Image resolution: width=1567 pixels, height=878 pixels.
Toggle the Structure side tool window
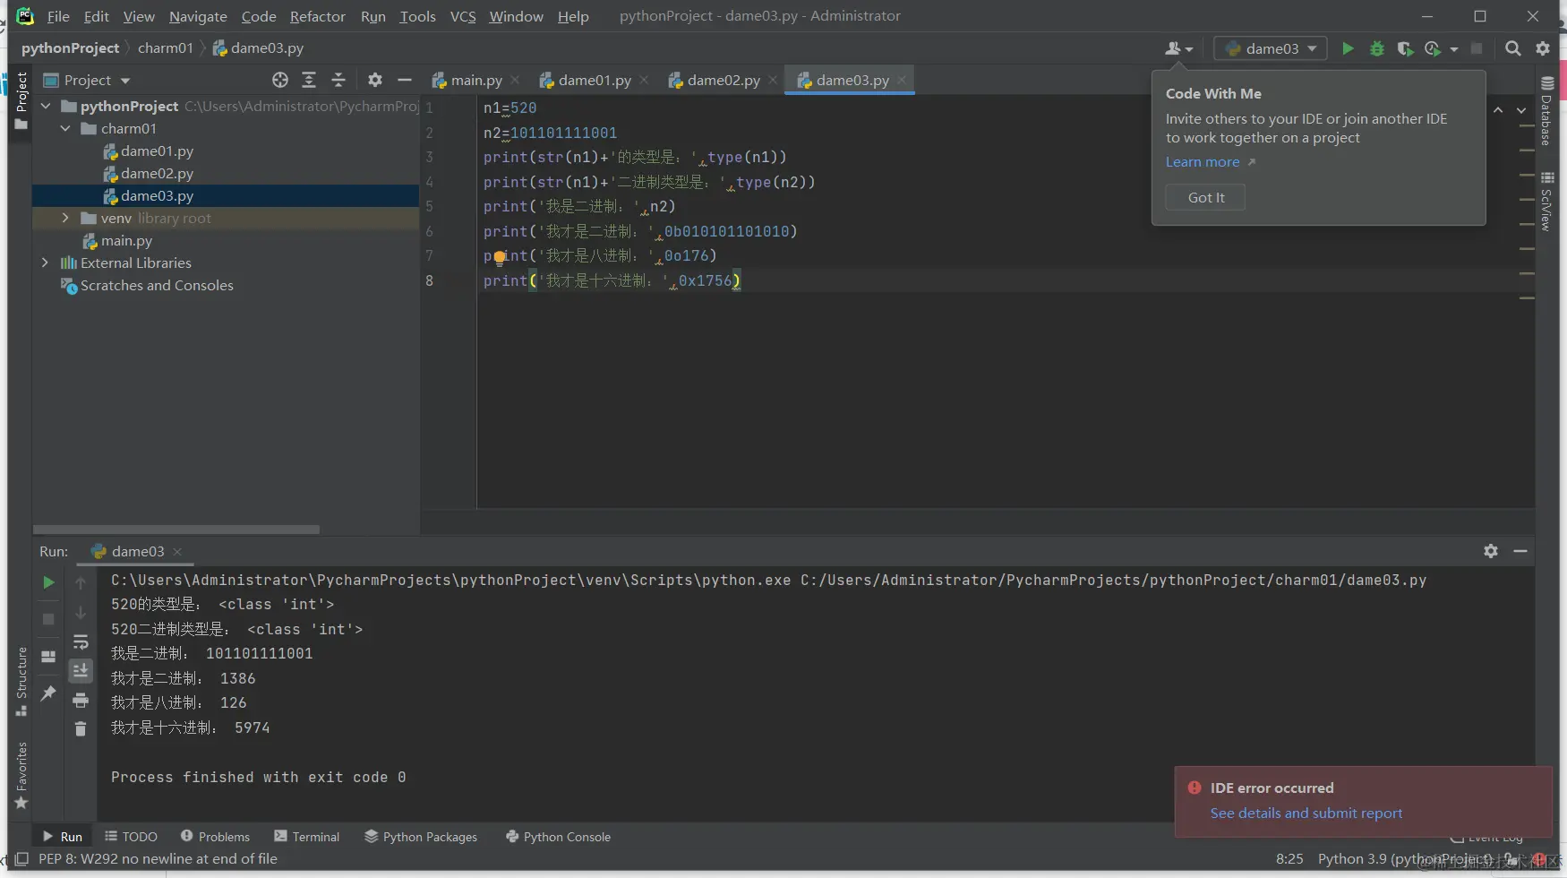pyautogui.click(x=21, y=682)
